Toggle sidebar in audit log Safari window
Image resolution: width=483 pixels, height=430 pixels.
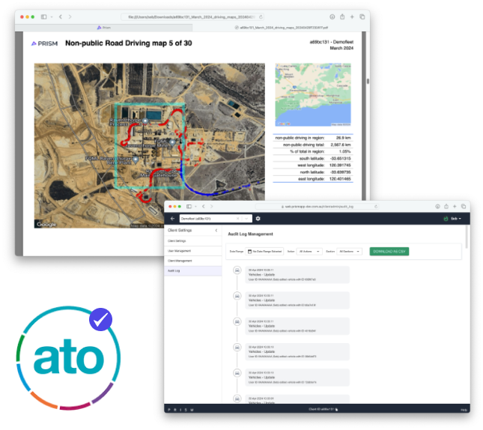point(189,206)
